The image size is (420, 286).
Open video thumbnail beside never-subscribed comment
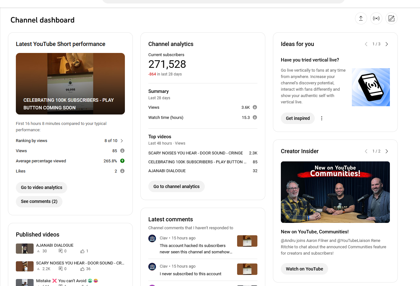[247, 269]
